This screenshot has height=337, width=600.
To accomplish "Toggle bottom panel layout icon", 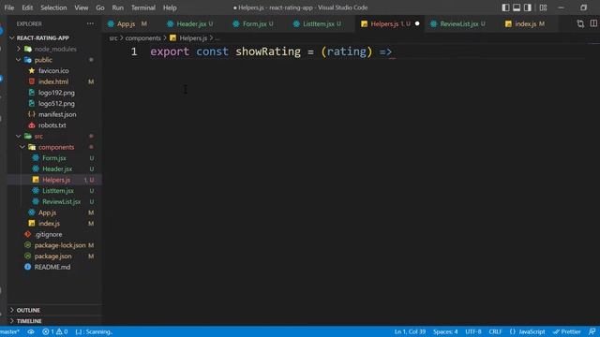I will click(x=517, y=7).
